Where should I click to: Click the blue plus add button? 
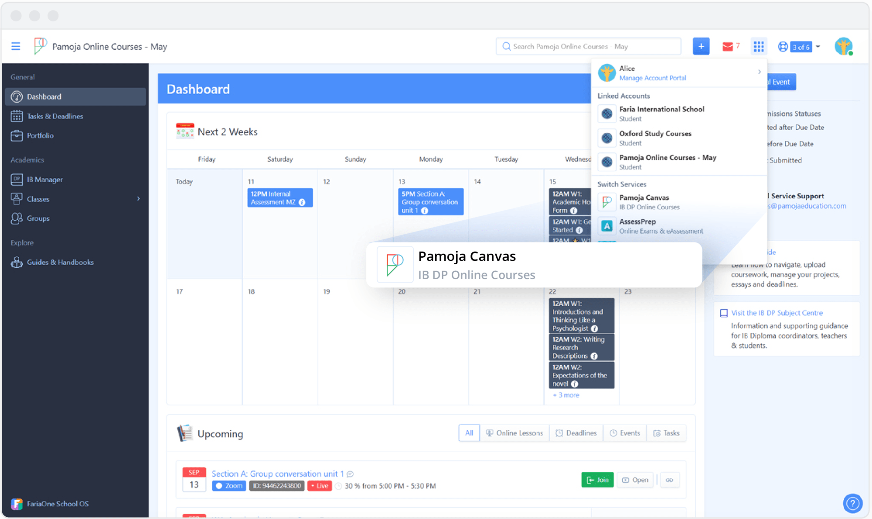pyautogui.click(x=701, y=46)
